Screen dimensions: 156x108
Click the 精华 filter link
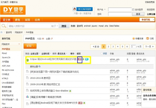tap(72, 54)
